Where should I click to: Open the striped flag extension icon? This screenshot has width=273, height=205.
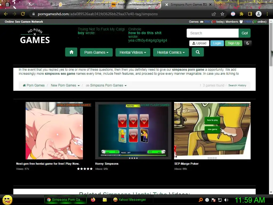pos(233,14)
